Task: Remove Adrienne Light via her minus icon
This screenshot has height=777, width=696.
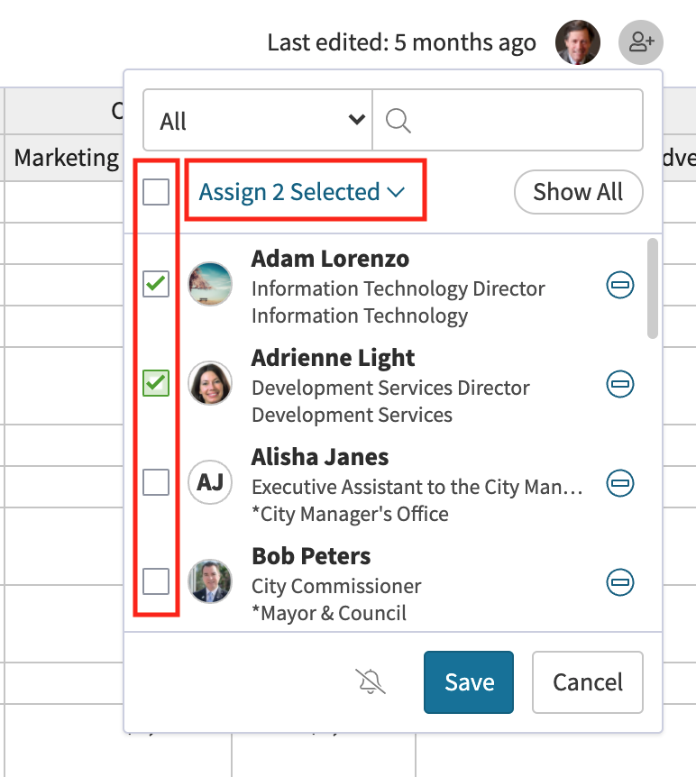Action: [620, 384]
